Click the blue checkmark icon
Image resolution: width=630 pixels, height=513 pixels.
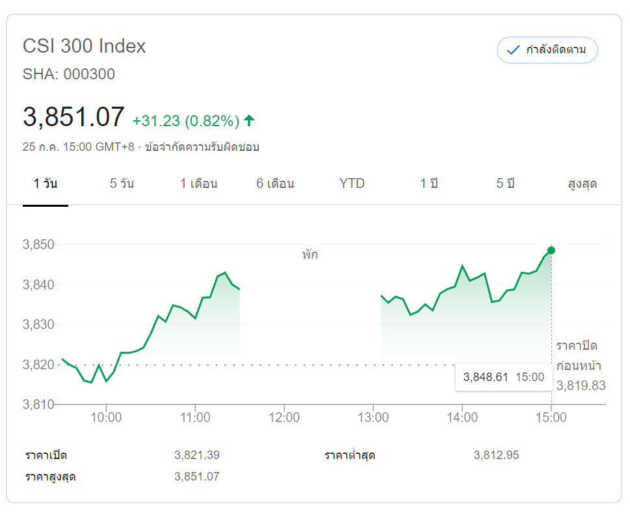coord(513,50)
